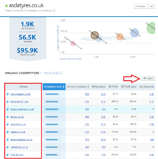Click the Tutorial button
Image resolution: width=158 pixels, height=159 pixels.
(140, 6)
